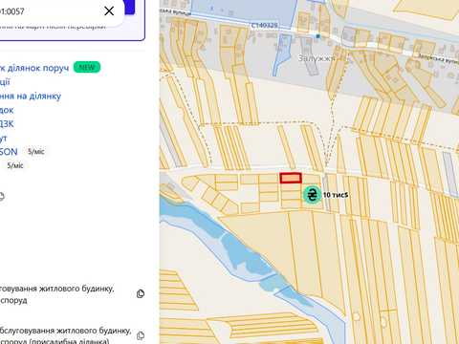Screen dimensions: 459x344
Task: Click the 5/міс badge next to SON
Action: [36, 152]
